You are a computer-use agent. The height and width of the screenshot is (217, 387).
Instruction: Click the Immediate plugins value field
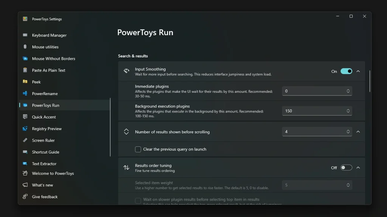coord(317,91)
